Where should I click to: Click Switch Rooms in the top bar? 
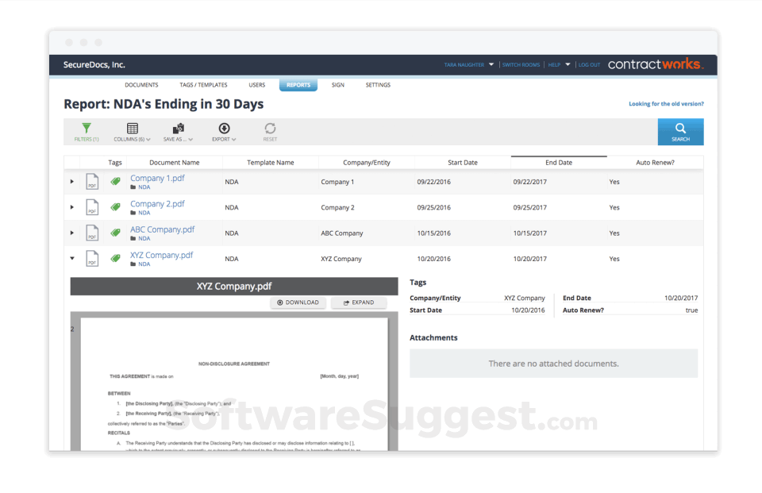(x=521, y=64)
